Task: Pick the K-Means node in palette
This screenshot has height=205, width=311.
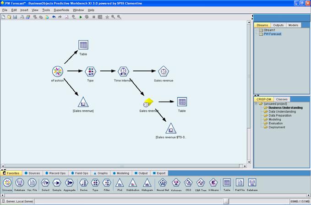Action: pyautogui.click(x=213, y=184)
